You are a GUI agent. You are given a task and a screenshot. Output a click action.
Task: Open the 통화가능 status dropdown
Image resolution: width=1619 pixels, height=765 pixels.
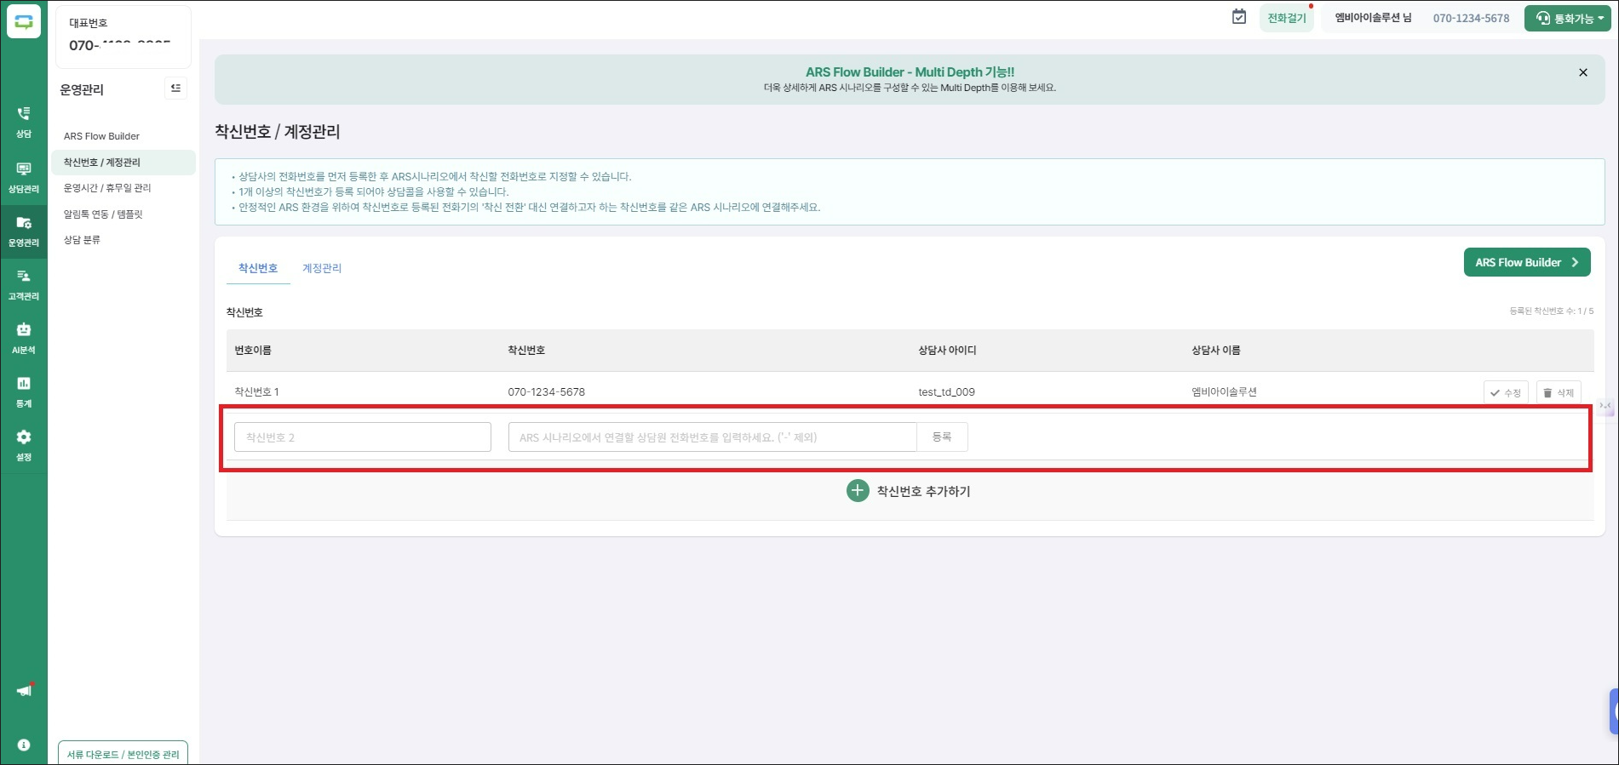[x=1567, y=18]
